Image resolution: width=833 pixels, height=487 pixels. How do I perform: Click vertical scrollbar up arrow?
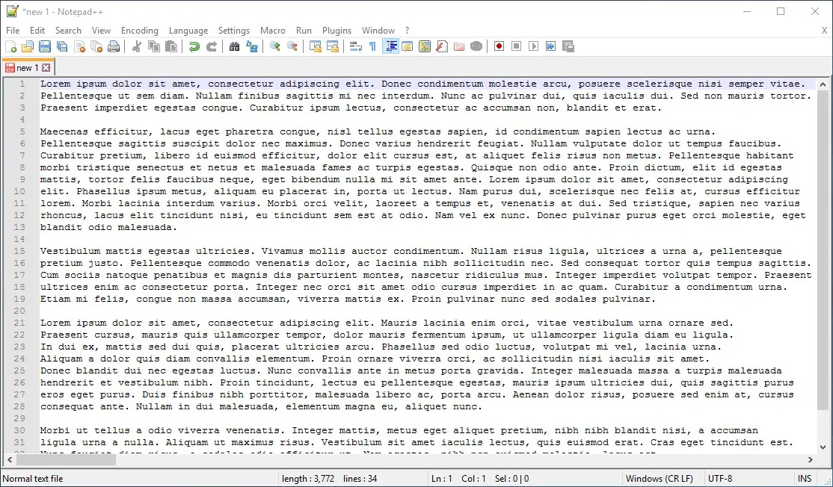tap(823, 84)
